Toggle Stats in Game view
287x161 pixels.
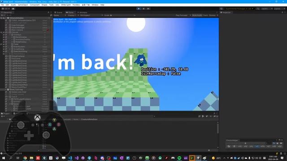pos(205,15)
